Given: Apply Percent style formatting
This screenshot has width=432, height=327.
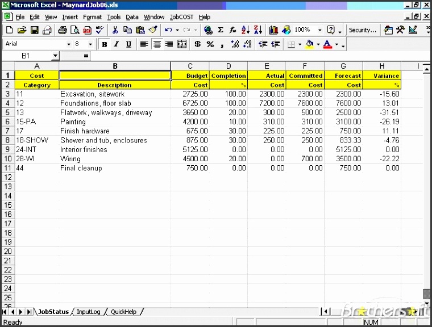Looking at the screenshot, I should point(210,44).
